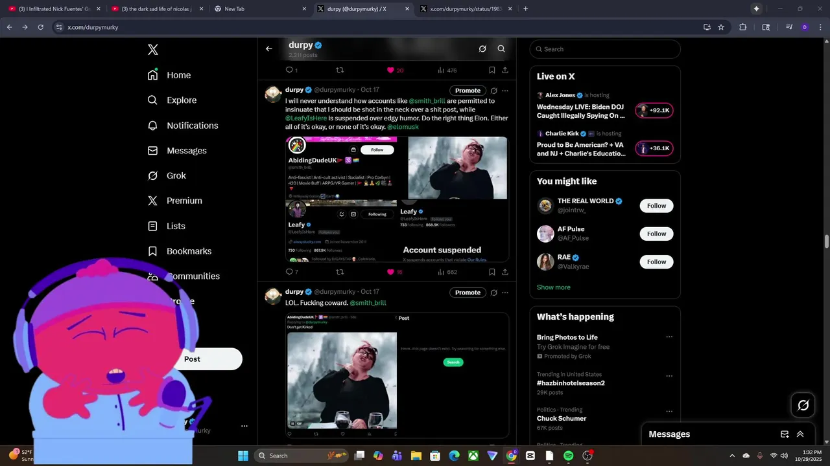Open the @LeafyIsHere mention link
Image resolution: width=830 pixels, height=466 pixels.
click(x=306, y=118)
